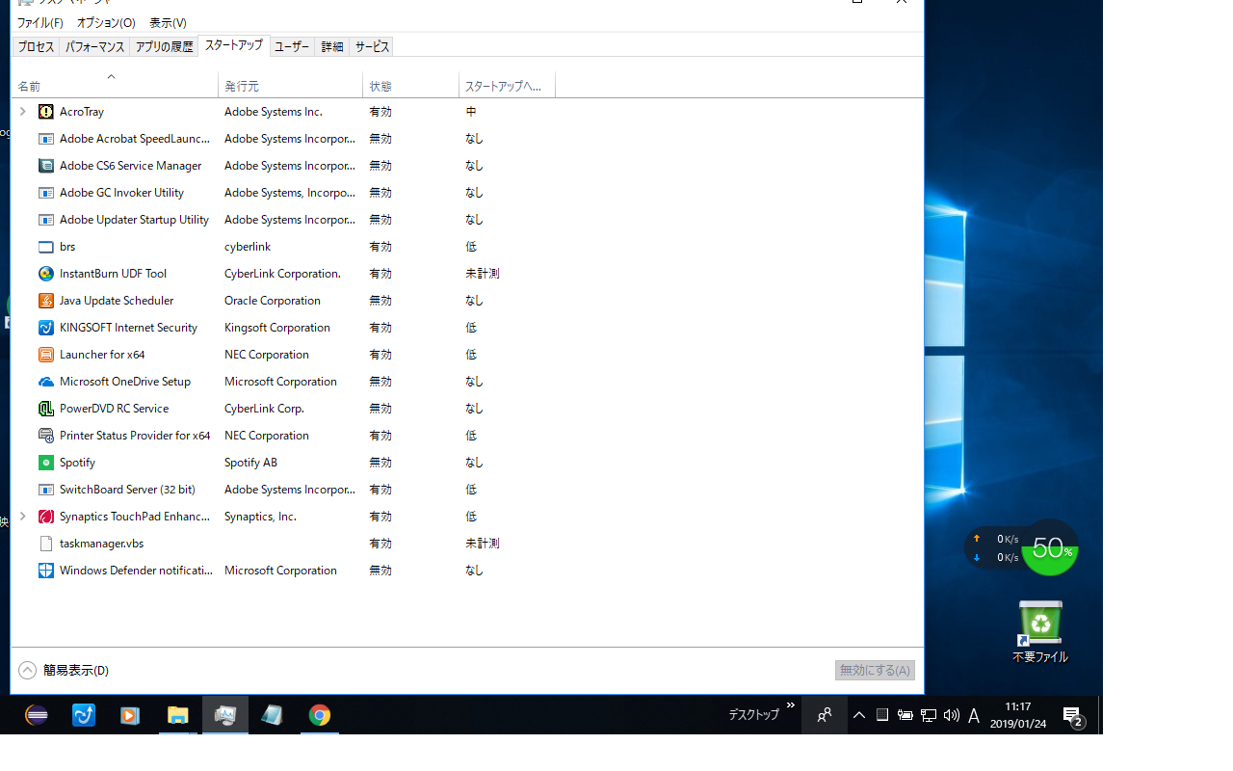Click the Windows Defender notification shield icon
Screen dimensions: 1233x771
tap(45, 571)
